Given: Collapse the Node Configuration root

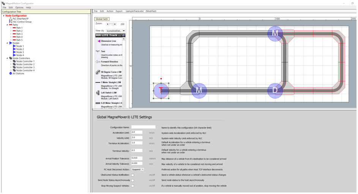Looking at the screenshot, I should [4, 16].
